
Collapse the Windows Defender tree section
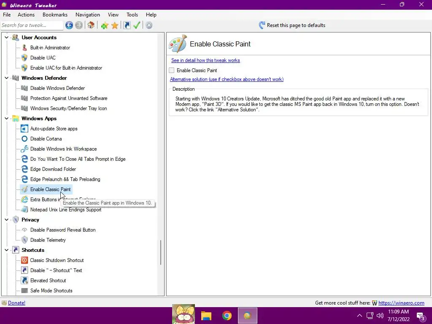[7, 78]
